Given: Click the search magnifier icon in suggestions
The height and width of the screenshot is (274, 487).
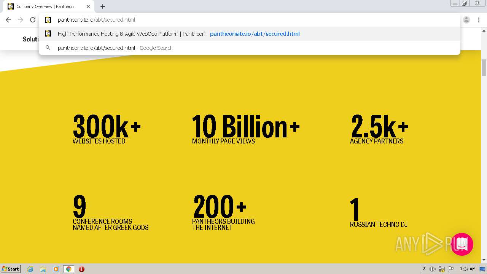Looking at the screenshot, I should (x=48, y=48).
